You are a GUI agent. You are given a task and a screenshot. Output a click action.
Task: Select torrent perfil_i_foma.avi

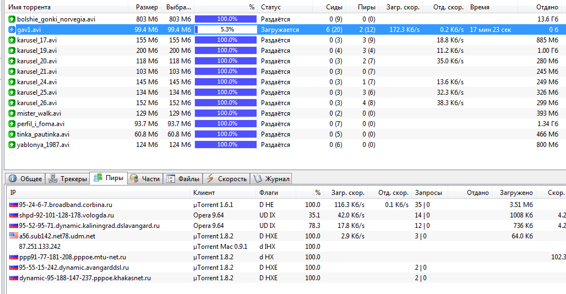tap(41, 124)
